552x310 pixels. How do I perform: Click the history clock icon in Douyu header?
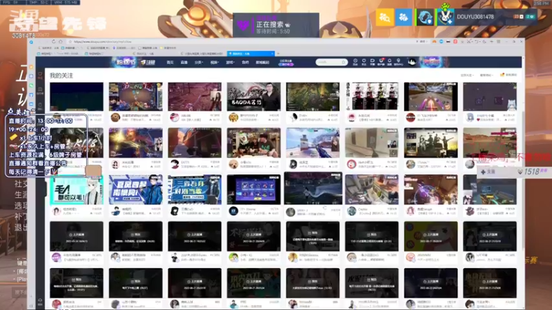[x=355, y=62]
